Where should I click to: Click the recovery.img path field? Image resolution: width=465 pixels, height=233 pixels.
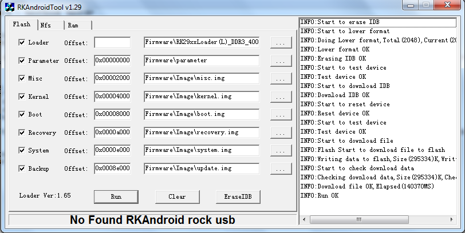pyautogui.click(x=202, y=132)
